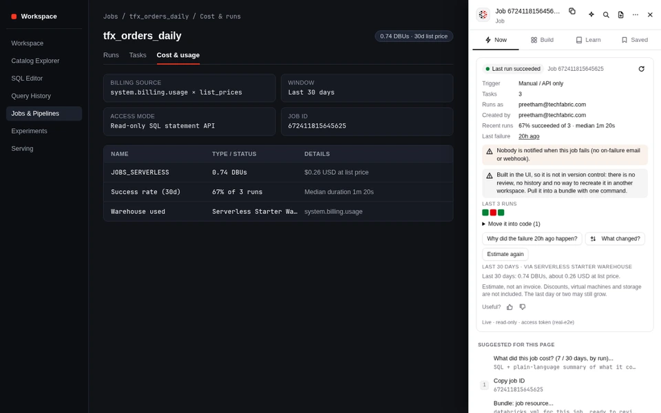The image size is (661, 413).
Task: Select the Cost & usage tab
Action: coord(178,55)
